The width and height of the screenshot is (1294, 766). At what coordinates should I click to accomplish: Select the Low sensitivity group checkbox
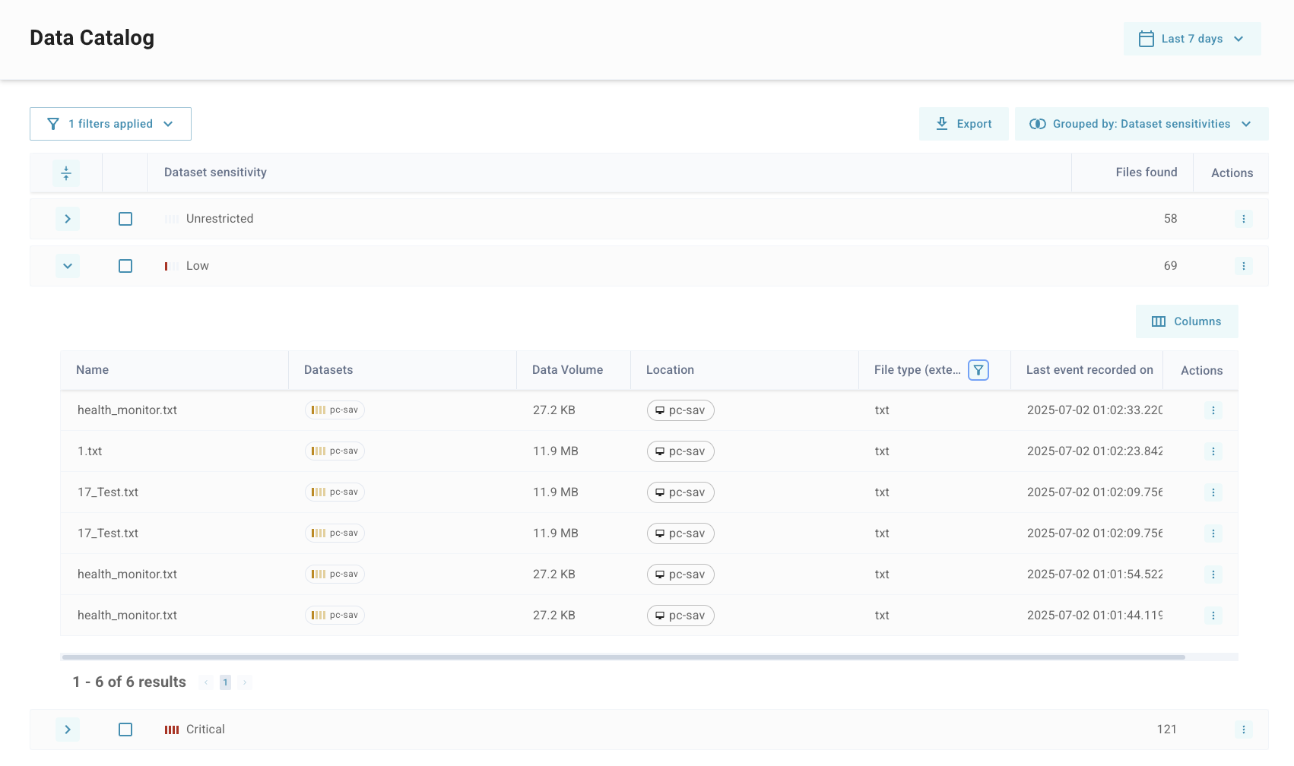click(x=125, y=266)
